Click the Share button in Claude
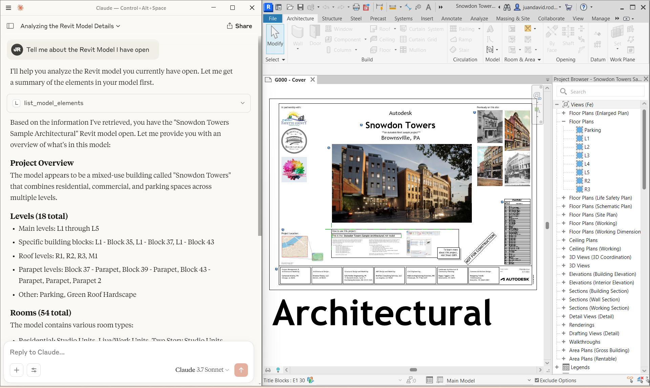 pos(239,26)
